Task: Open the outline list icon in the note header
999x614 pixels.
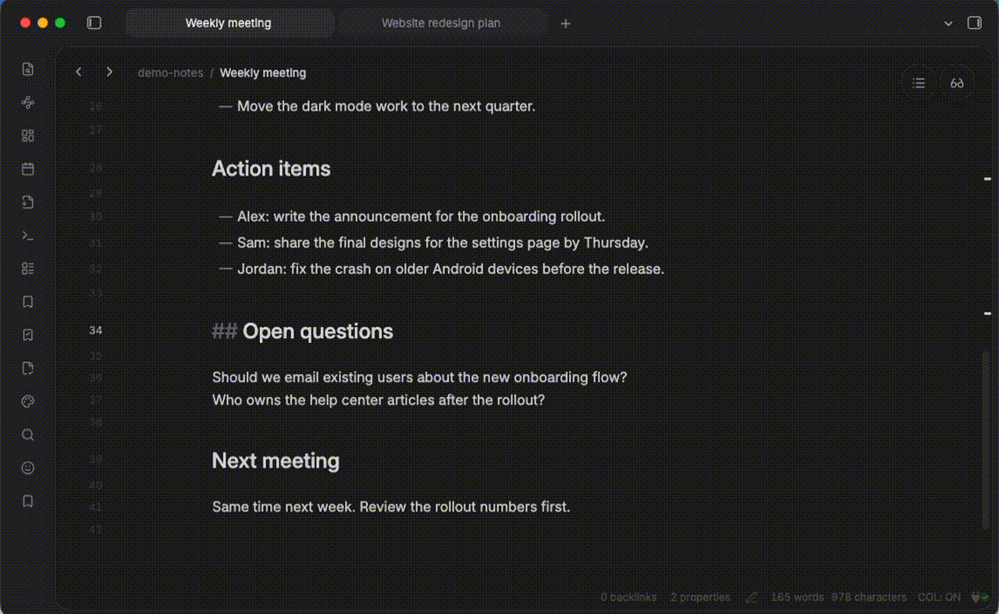Action: pyautogui.click(x=919, y=83)
